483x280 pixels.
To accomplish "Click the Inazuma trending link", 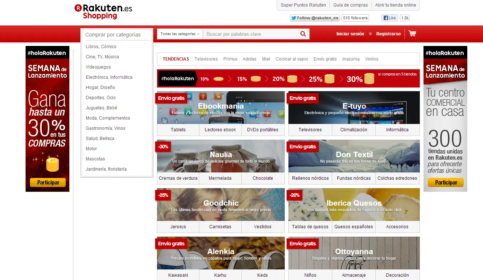I will 351,59.
